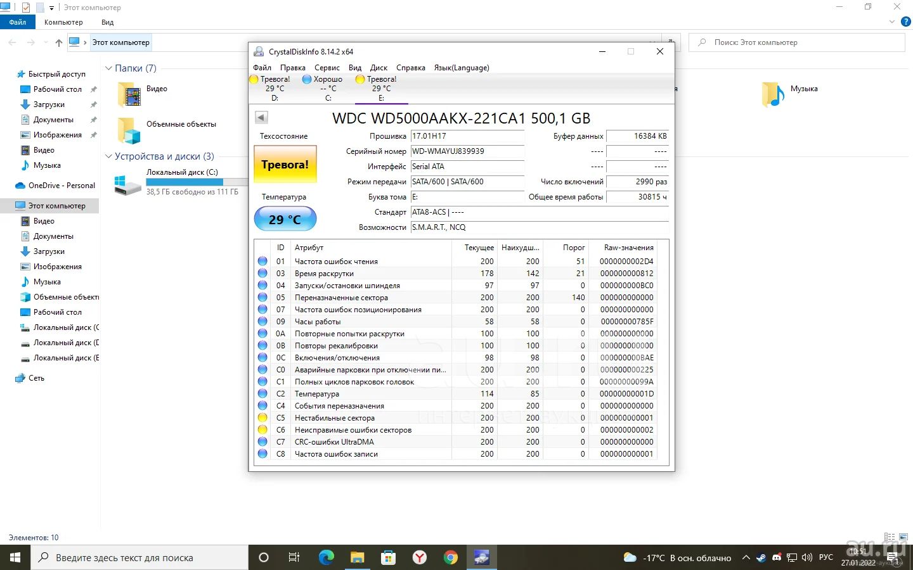Open the Windows Start button
This screenshot has height=570, width=913.
coord(15,557)
